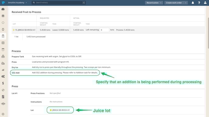Expand the Create work order arrow menu

pyautogui.click(x=186, y=3)
